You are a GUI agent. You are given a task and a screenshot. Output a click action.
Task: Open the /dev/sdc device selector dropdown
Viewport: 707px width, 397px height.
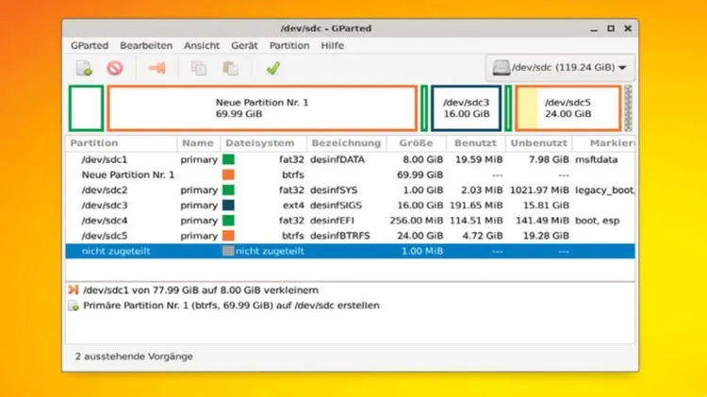click(x=560, y=68)
